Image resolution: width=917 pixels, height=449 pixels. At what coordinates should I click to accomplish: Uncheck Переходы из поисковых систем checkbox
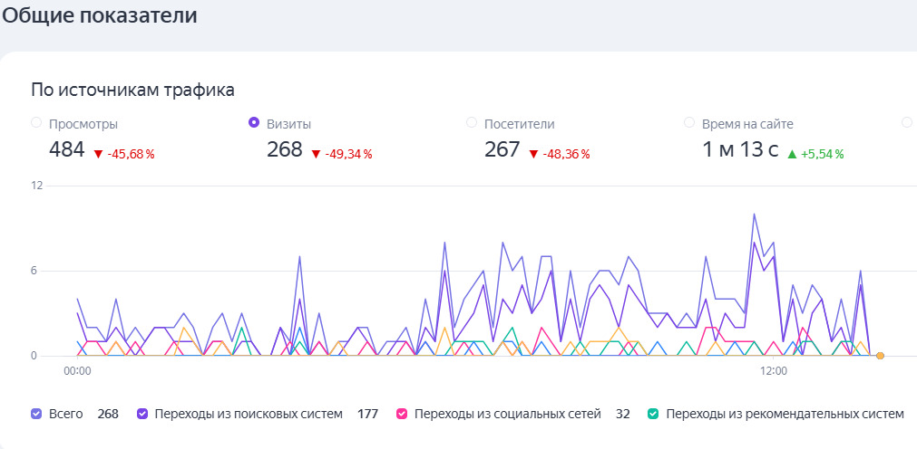pos(142,414)
